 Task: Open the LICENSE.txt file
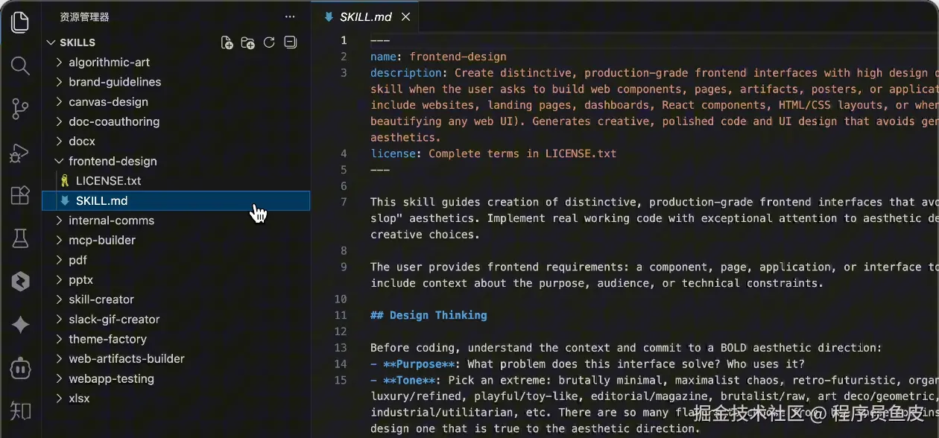[x=108, y=180]
